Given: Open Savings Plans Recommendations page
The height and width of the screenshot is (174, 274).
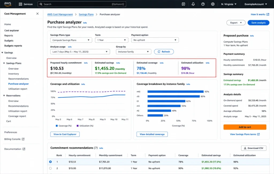Looking at the screenshot, I should [x=18, y=79].
